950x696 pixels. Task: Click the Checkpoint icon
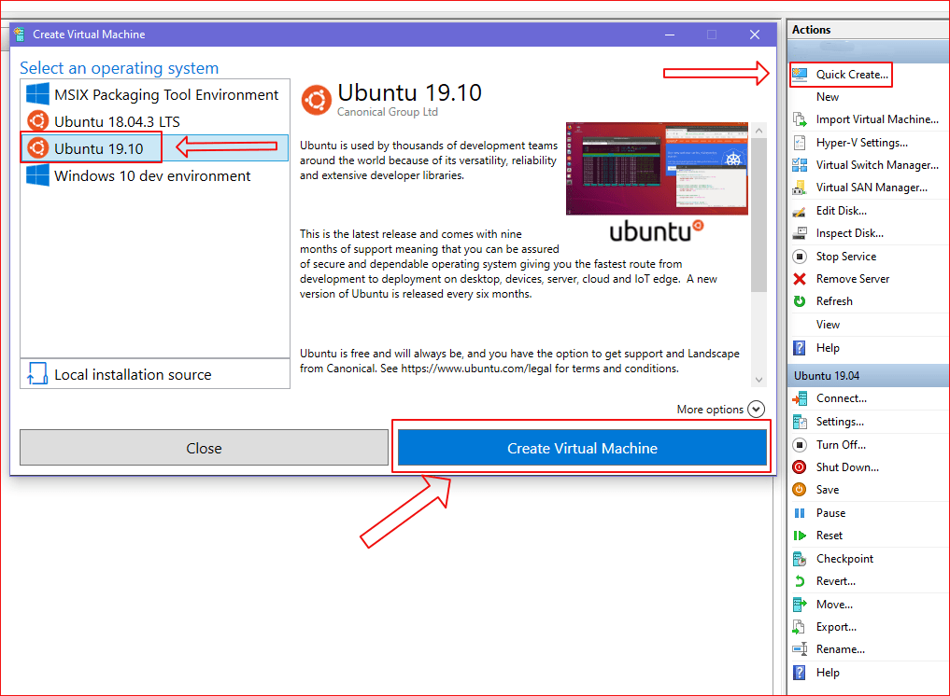[800, 559]
